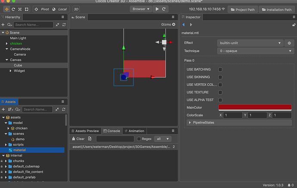Open the Project Path button

pos(243,9)
